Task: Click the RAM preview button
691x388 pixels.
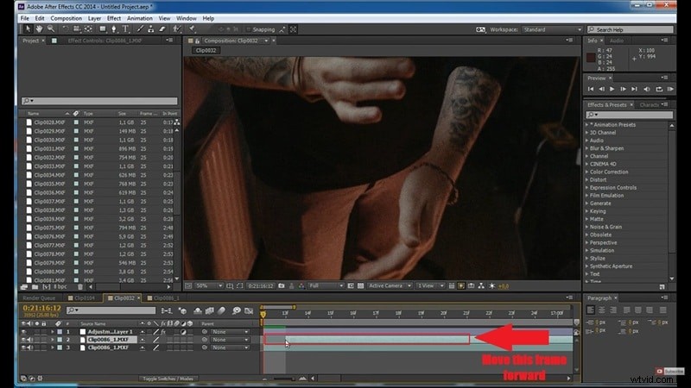Action: pos(670,89)
